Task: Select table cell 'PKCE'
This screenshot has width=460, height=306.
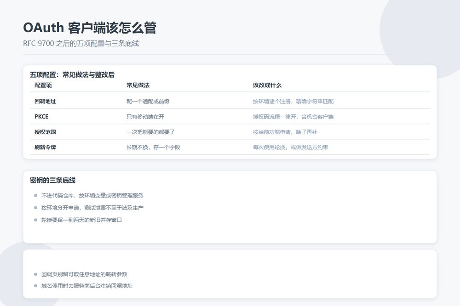Action: point(41,117)
